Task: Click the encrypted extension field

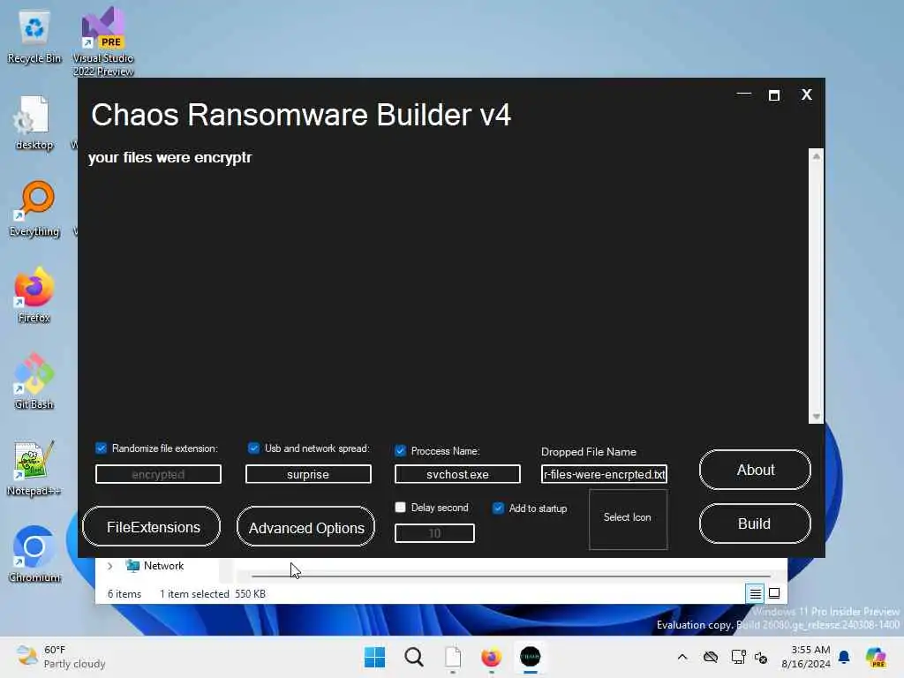Action: (158, 474)
